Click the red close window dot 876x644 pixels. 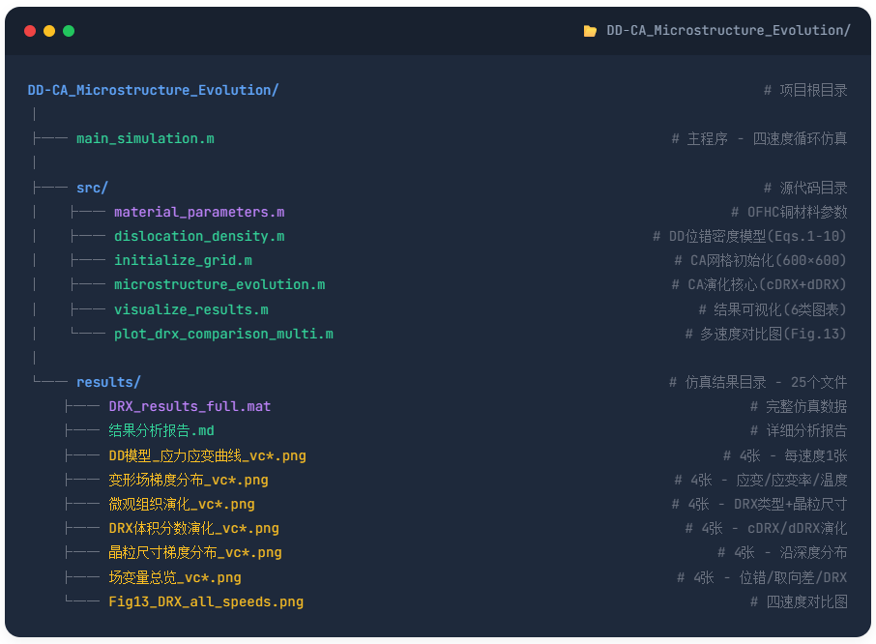30,31
